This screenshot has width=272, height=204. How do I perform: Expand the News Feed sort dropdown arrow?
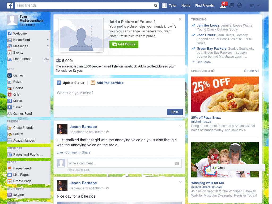point(48,40)
